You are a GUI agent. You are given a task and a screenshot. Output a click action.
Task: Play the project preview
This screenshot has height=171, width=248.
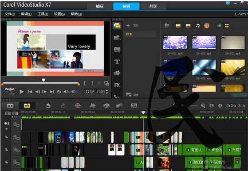pos(22,92)
